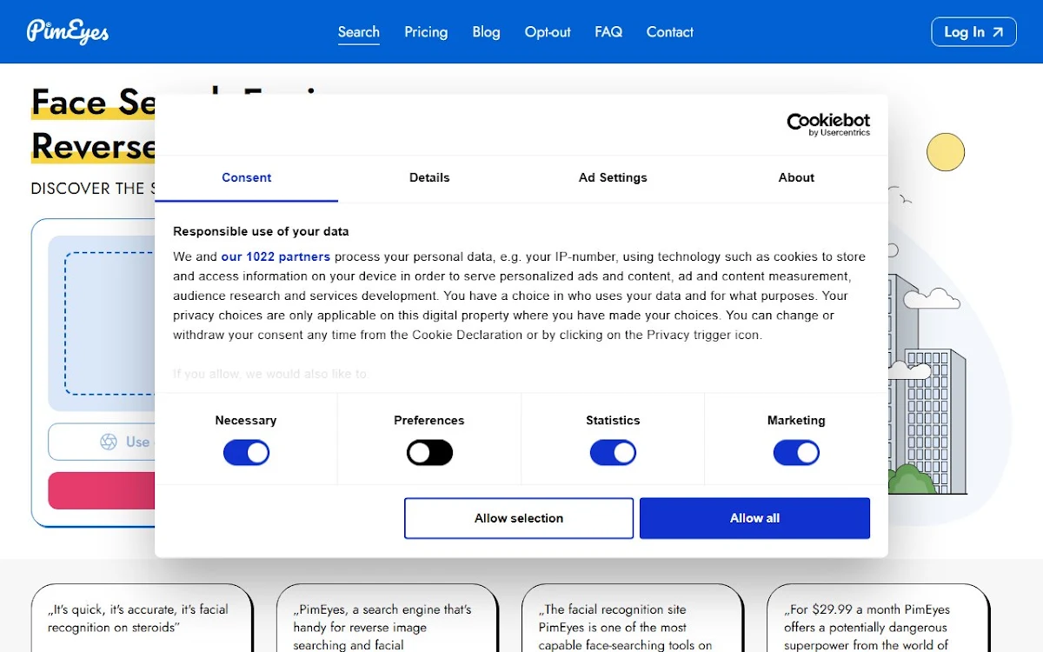Open the Opt-out page

[548, 32]
